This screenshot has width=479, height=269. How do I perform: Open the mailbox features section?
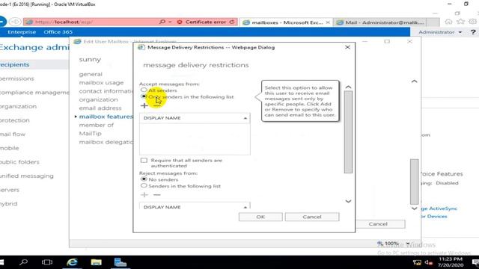106,117
